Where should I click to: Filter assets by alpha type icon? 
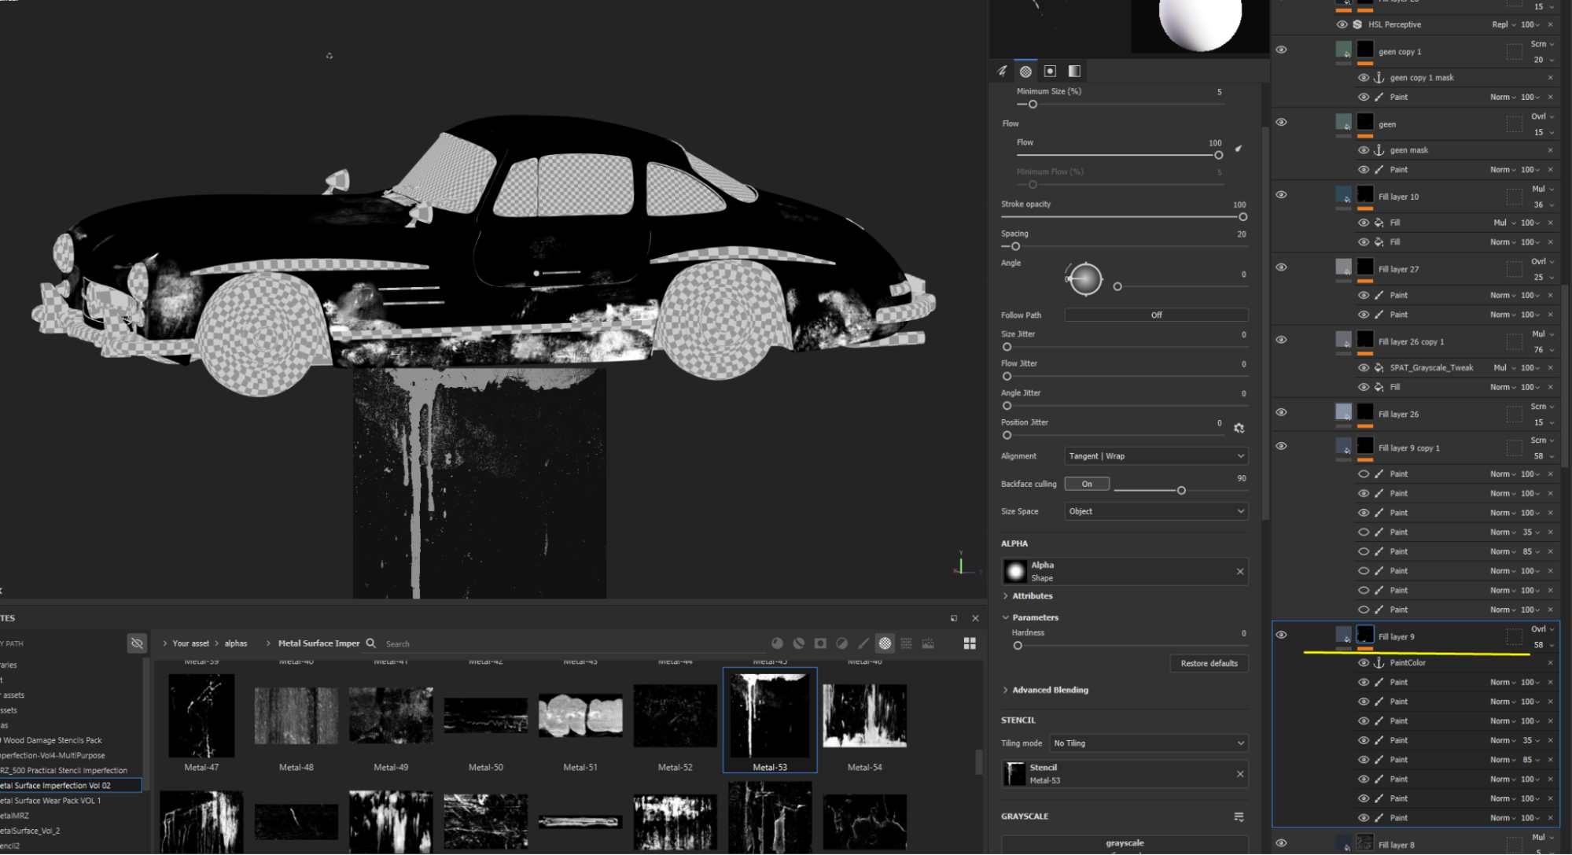point(885,643)
